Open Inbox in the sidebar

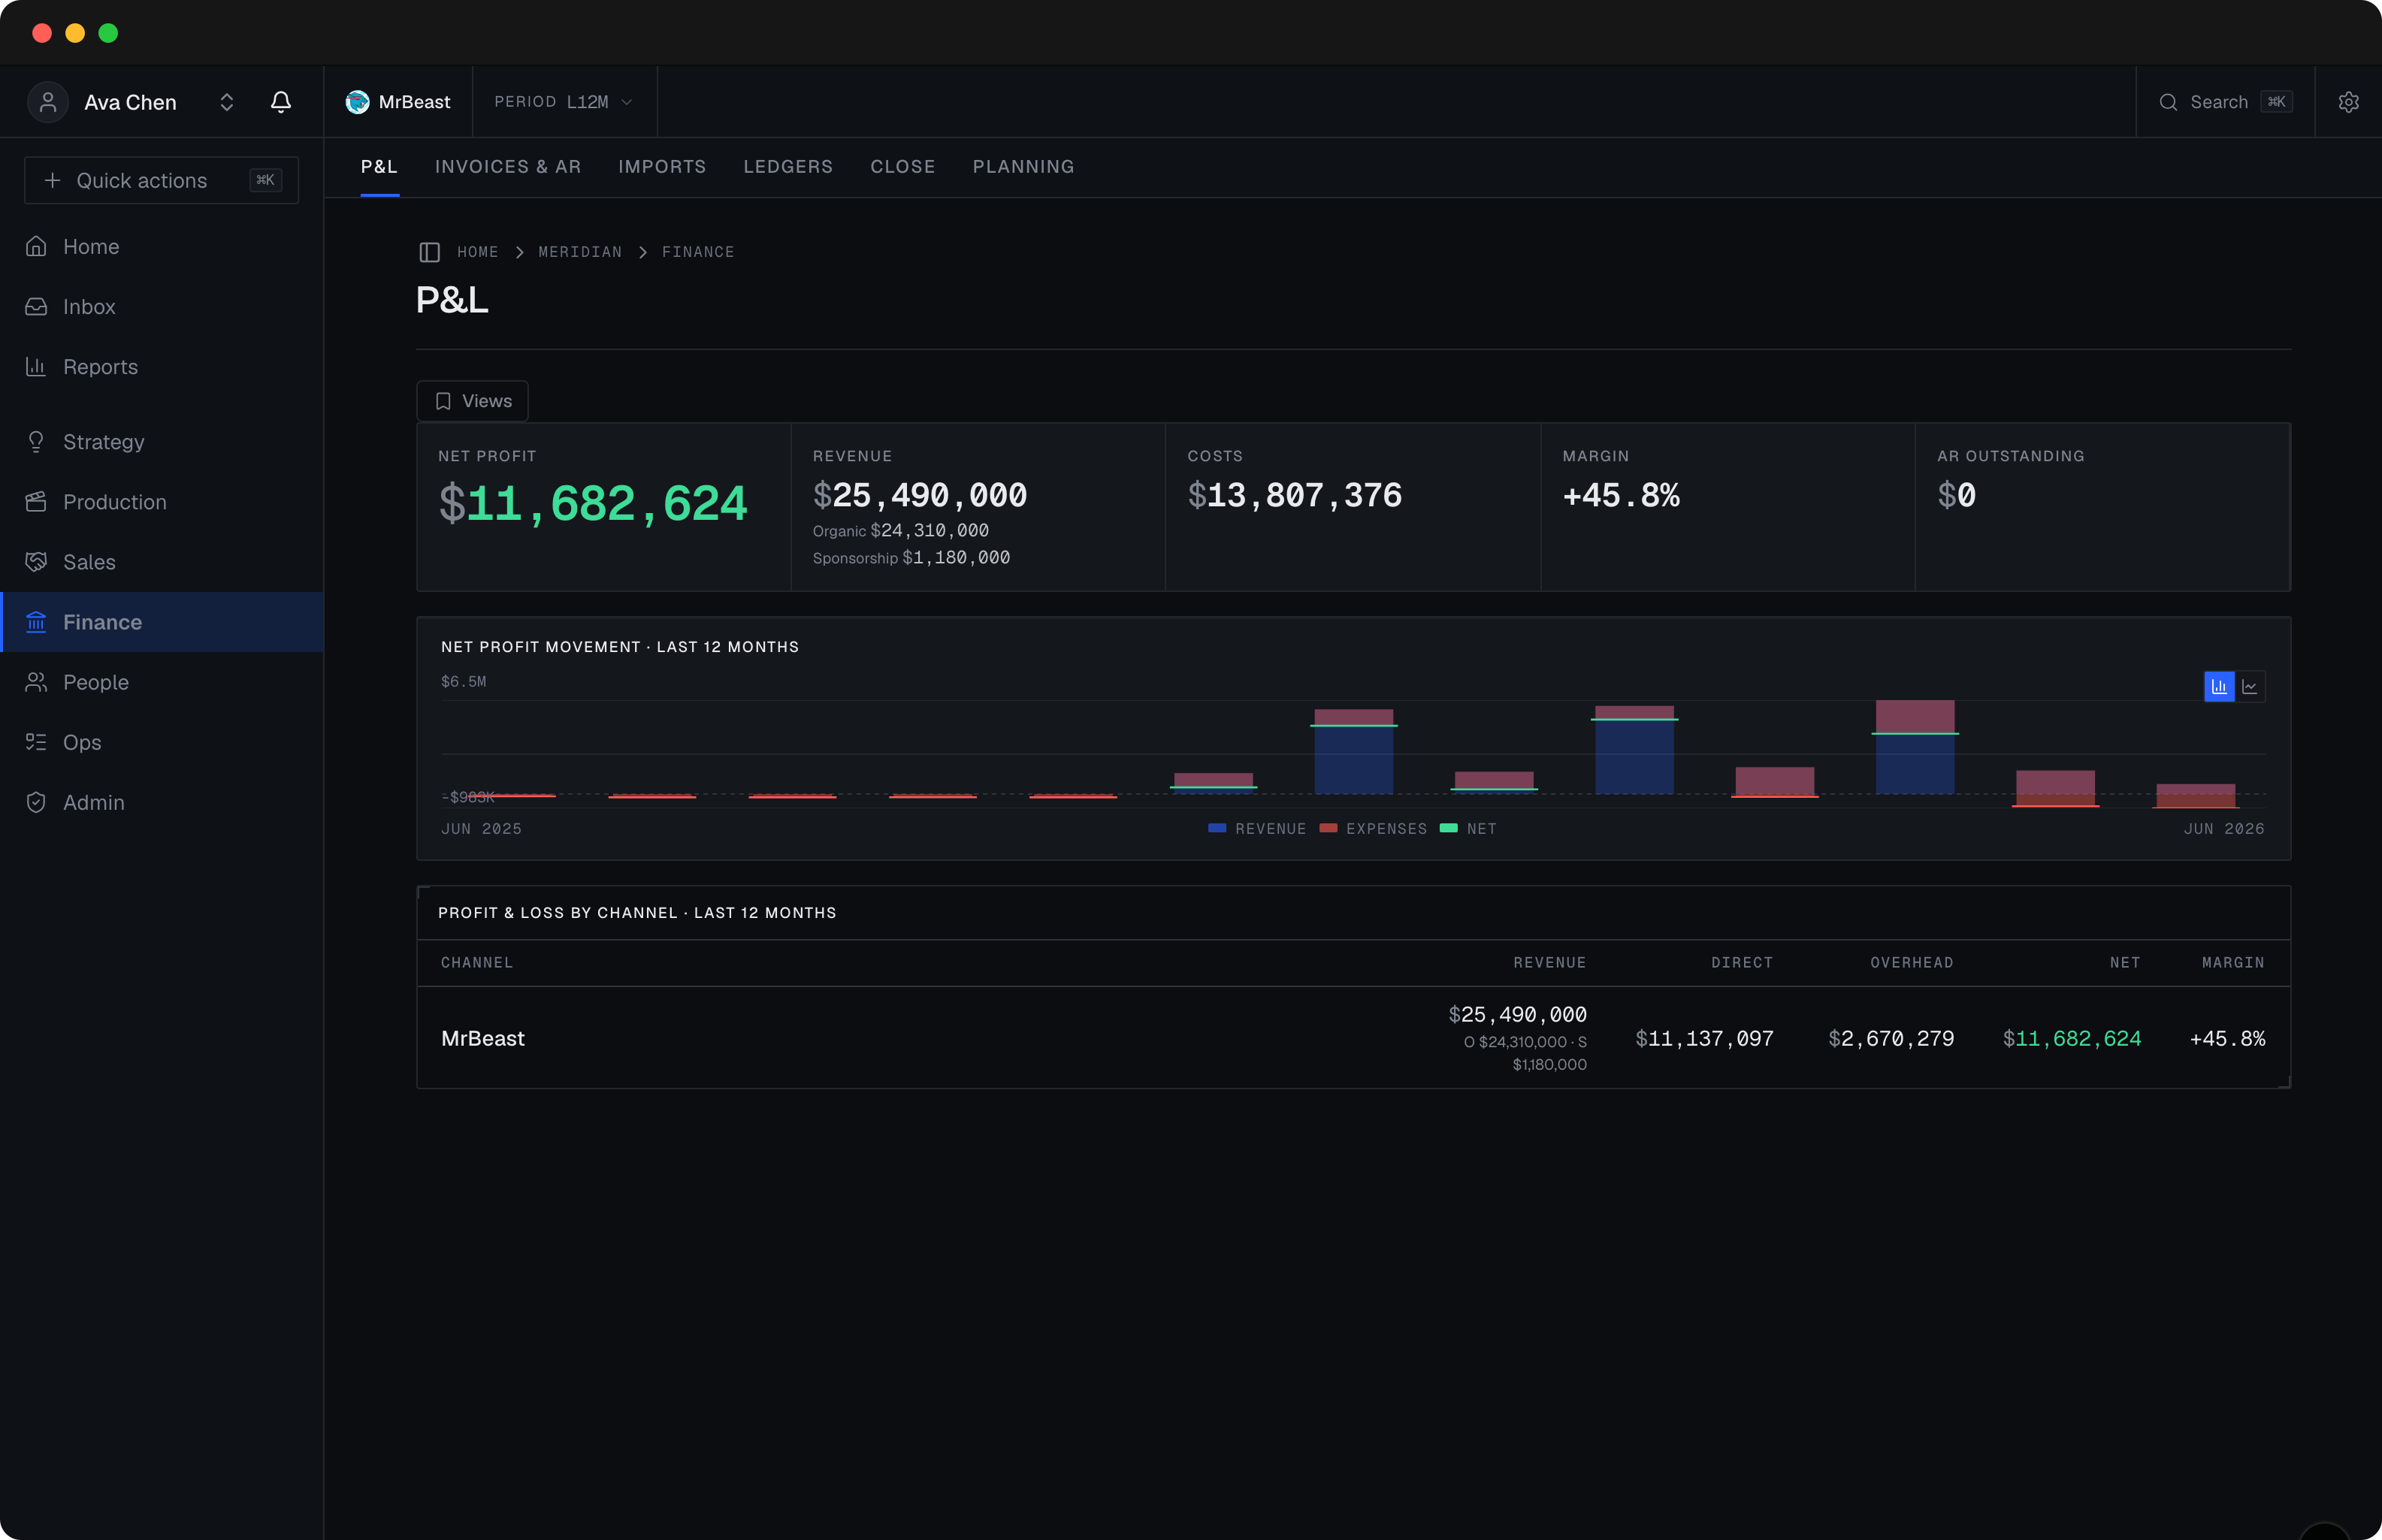(x=162, y=306)
